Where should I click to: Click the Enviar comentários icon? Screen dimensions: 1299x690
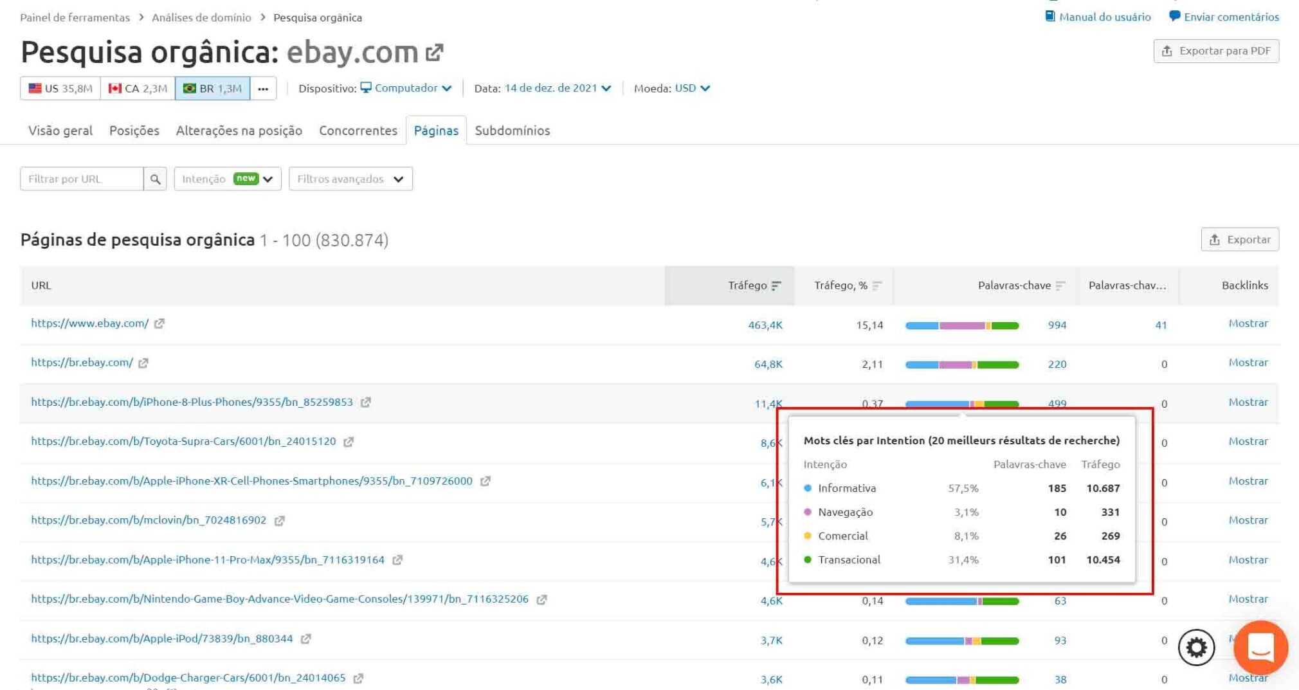pos(1174,17)
